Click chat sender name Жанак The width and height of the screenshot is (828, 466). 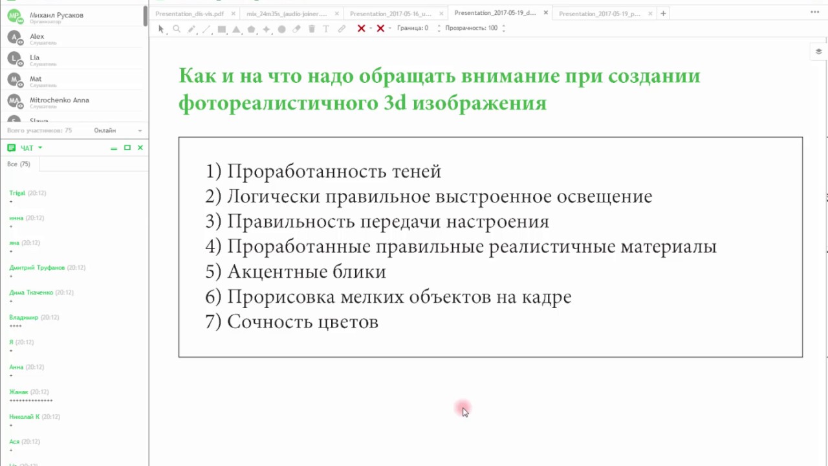click(x=19, y=392)
